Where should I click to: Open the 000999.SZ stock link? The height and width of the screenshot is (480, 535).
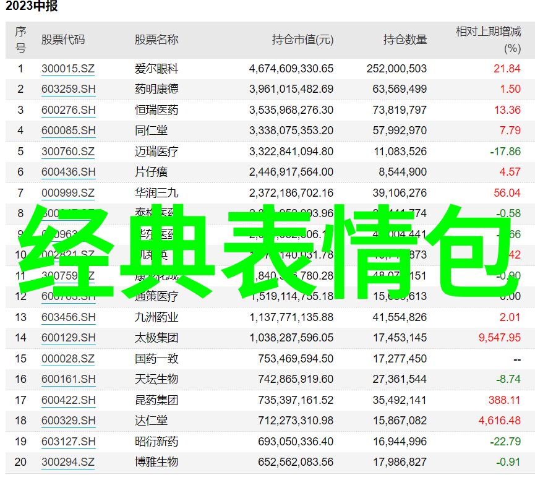68,193
